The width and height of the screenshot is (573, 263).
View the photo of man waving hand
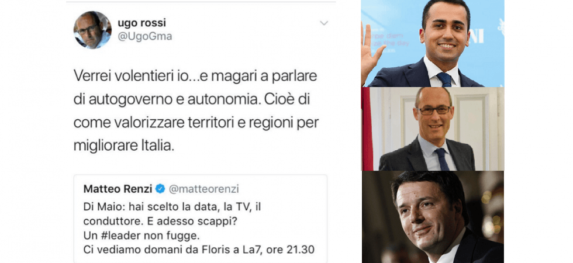(x=432, y=43)
